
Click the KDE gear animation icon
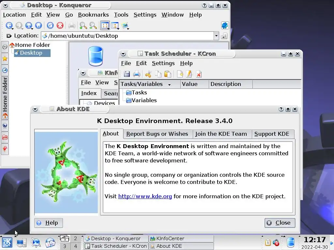tap(224, 25)
